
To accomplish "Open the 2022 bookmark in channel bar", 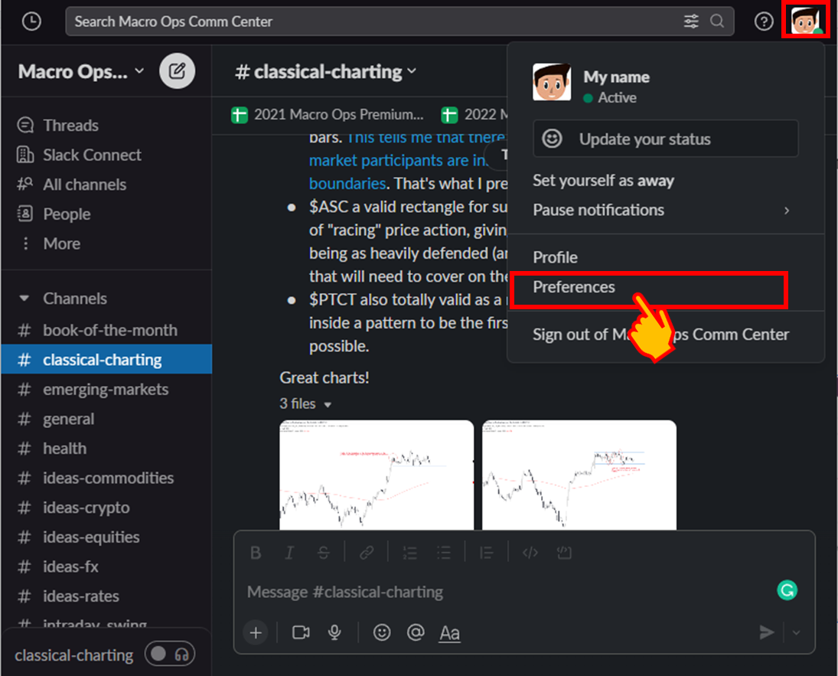I will click(x=474, y=114).
